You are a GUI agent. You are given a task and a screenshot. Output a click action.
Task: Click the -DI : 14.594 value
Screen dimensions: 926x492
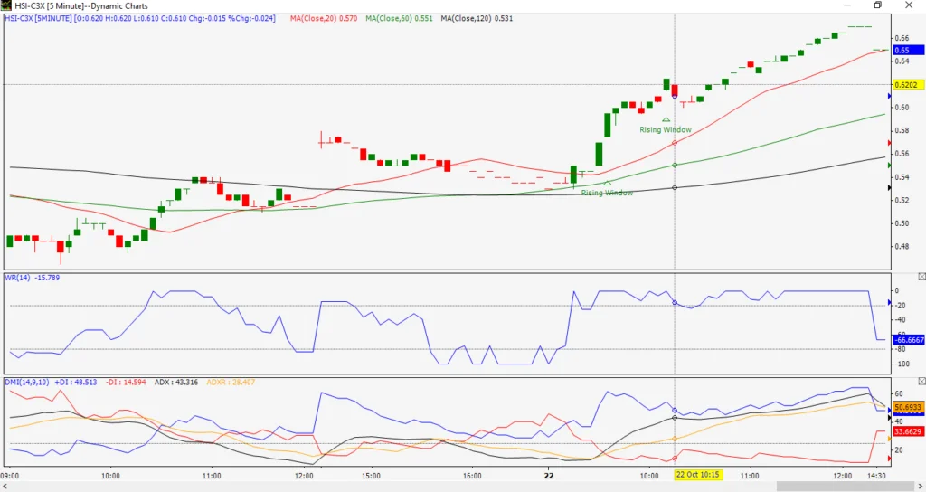pyautogui.click(x=126, y=383)
